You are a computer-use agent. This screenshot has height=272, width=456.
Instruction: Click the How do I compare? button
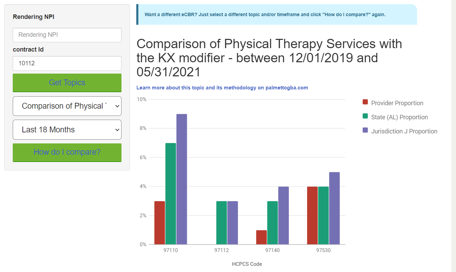point(67,152)
